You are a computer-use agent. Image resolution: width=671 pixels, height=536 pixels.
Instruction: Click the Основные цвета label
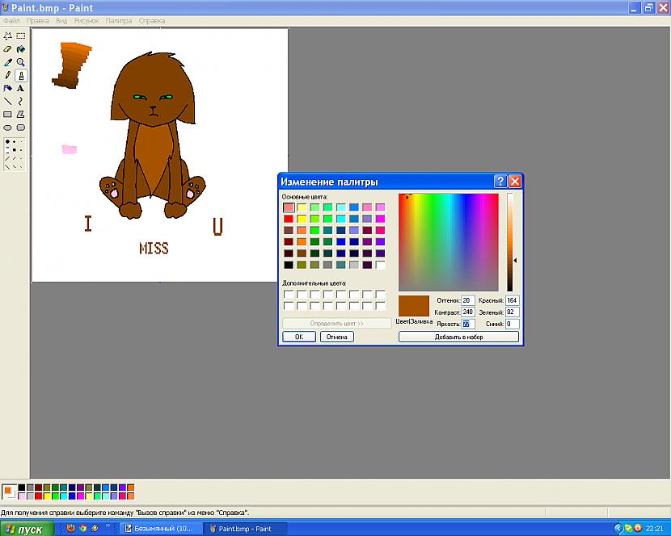tap(304, 197)
